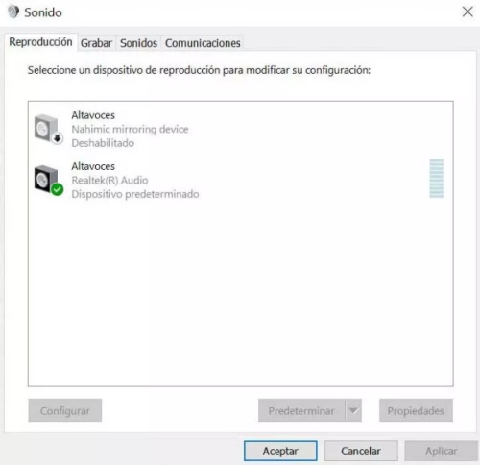Close the Sonido dialog window
Viewport: 480px width, 465px height.
[x=468, y=12]
